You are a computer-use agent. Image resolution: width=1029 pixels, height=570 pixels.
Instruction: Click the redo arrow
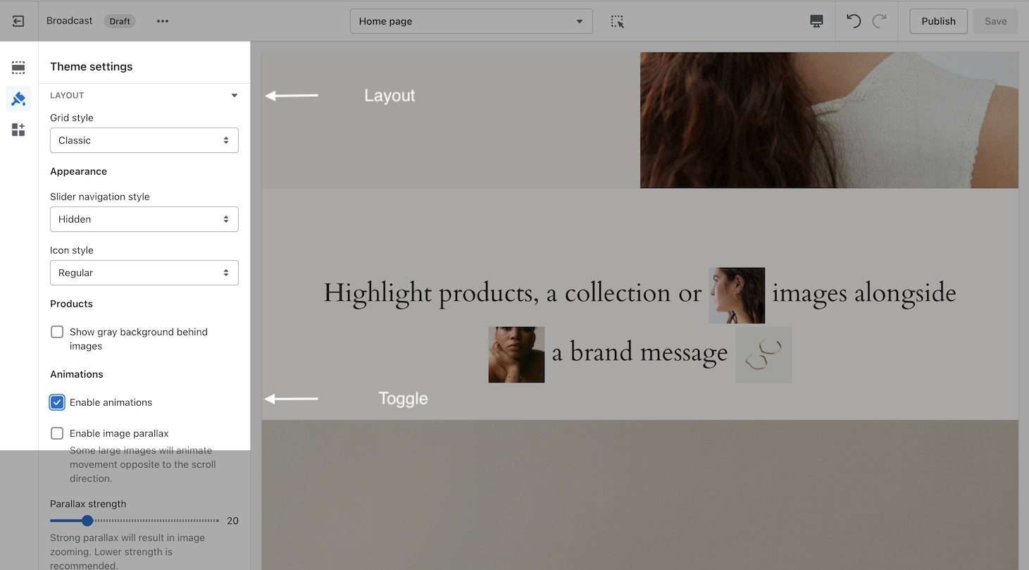[879, 21]
